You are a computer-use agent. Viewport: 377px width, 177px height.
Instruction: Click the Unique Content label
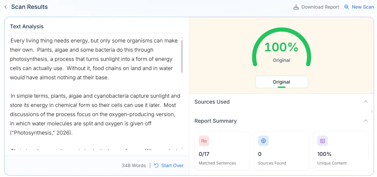332,163
